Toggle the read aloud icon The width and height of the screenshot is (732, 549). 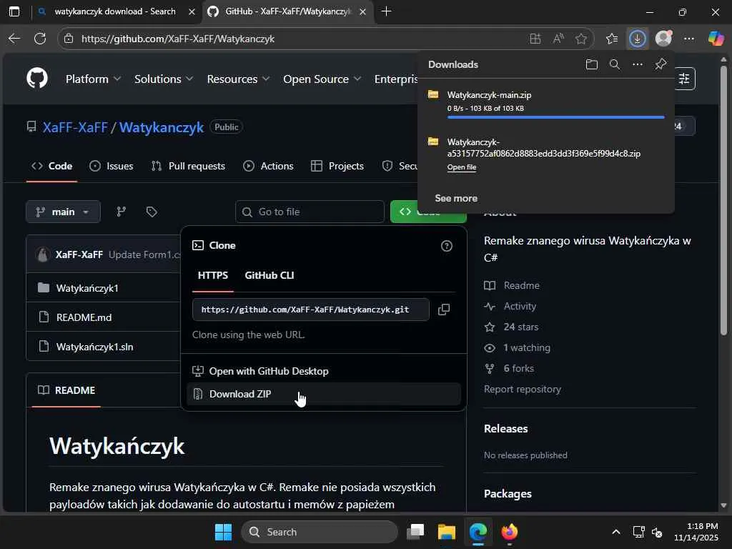558,39
